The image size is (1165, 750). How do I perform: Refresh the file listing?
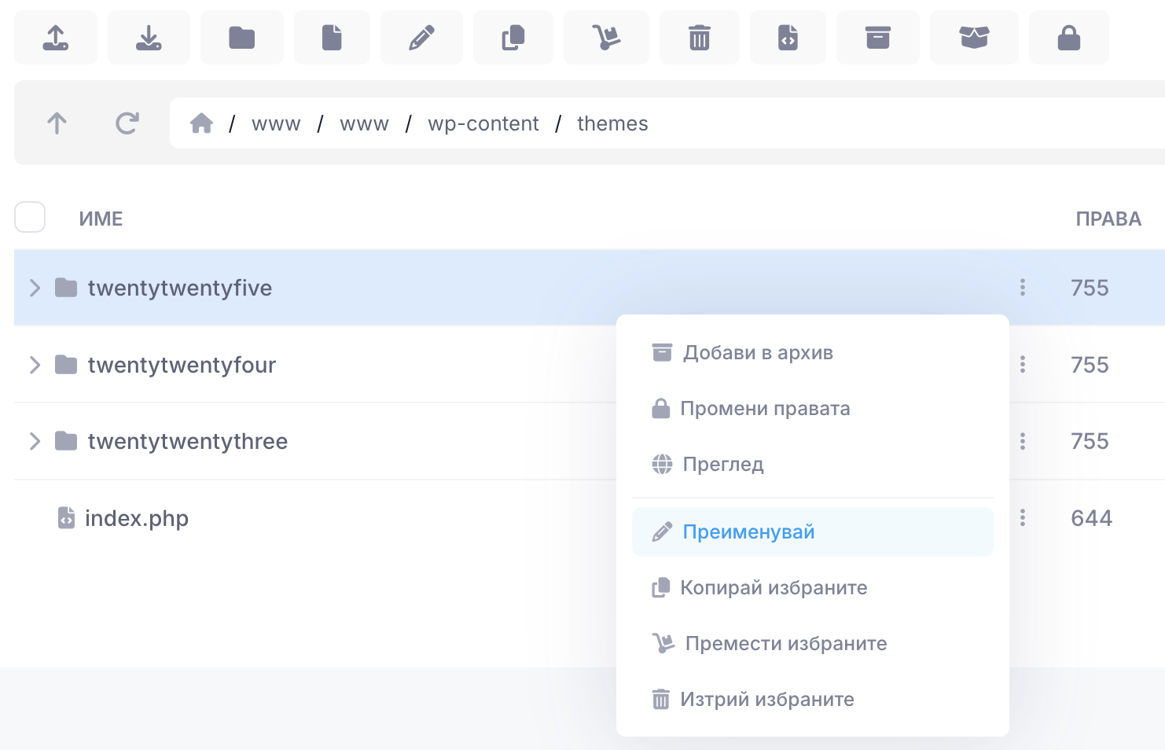127,123
